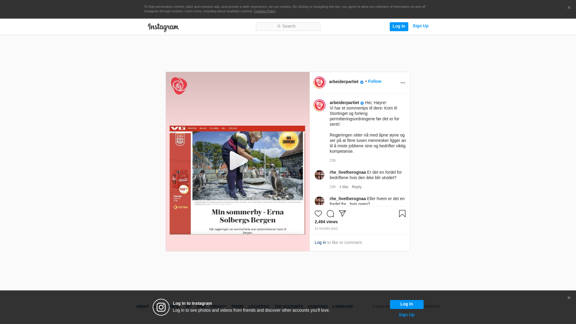Image resolution: width=576 pixels, height=324 pixels.
Task: Open the Cookies Policy link
Action: click(x=265, y=11)
